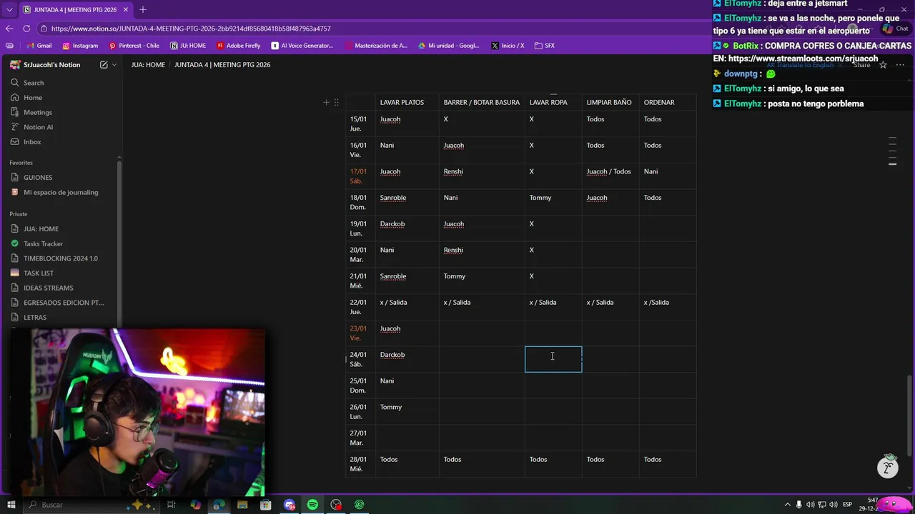Click the Search icon in Notion sidebar
This screenshot has width=915, height=514.
click(15, 83)
